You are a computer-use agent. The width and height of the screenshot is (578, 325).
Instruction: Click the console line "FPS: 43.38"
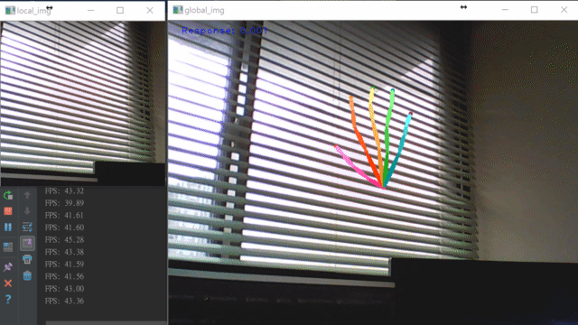(x=64, y=252)
